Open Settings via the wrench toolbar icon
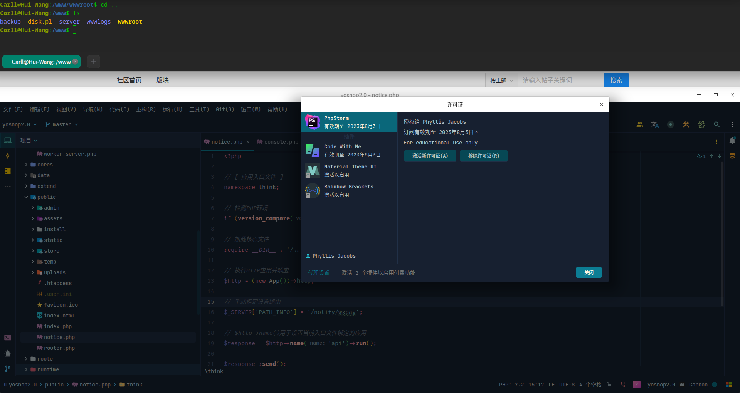Screen dimensions: 740x393 686,124
